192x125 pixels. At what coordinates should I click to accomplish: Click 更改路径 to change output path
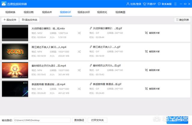click(79, 120)
